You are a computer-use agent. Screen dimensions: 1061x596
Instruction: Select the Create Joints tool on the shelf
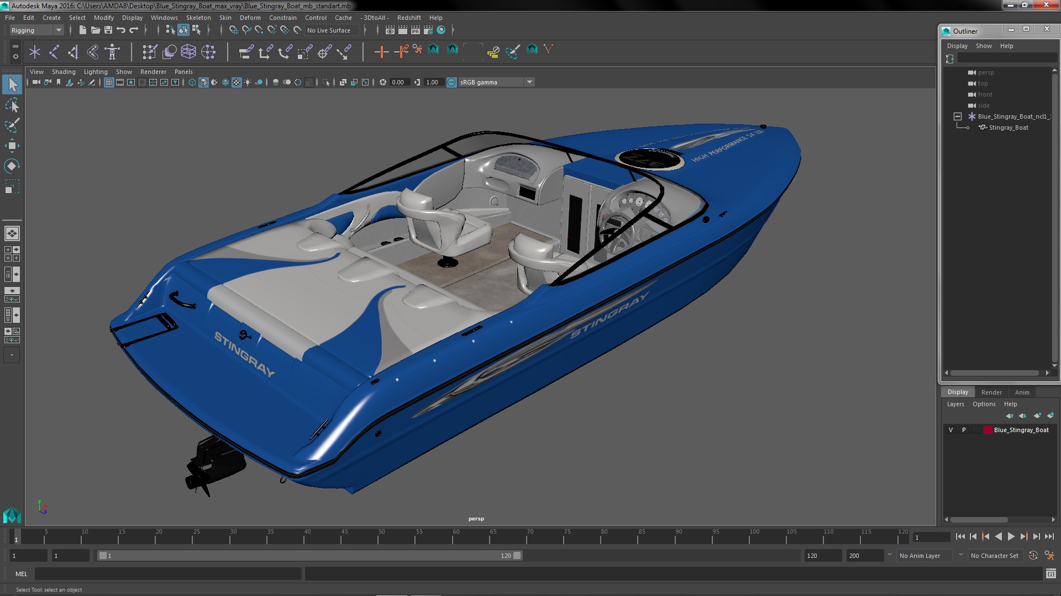point(54,52)
